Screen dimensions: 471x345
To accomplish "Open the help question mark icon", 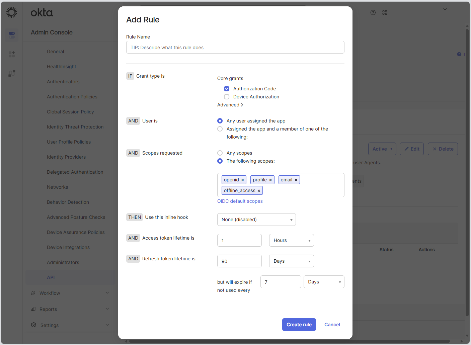I will [373, 12].
